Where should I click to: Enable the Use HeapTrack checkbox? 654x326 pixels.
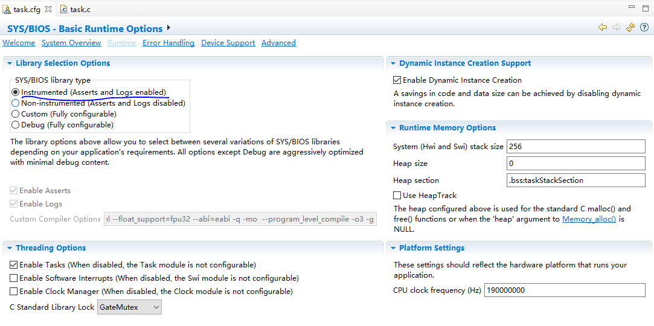pos(397,195)
